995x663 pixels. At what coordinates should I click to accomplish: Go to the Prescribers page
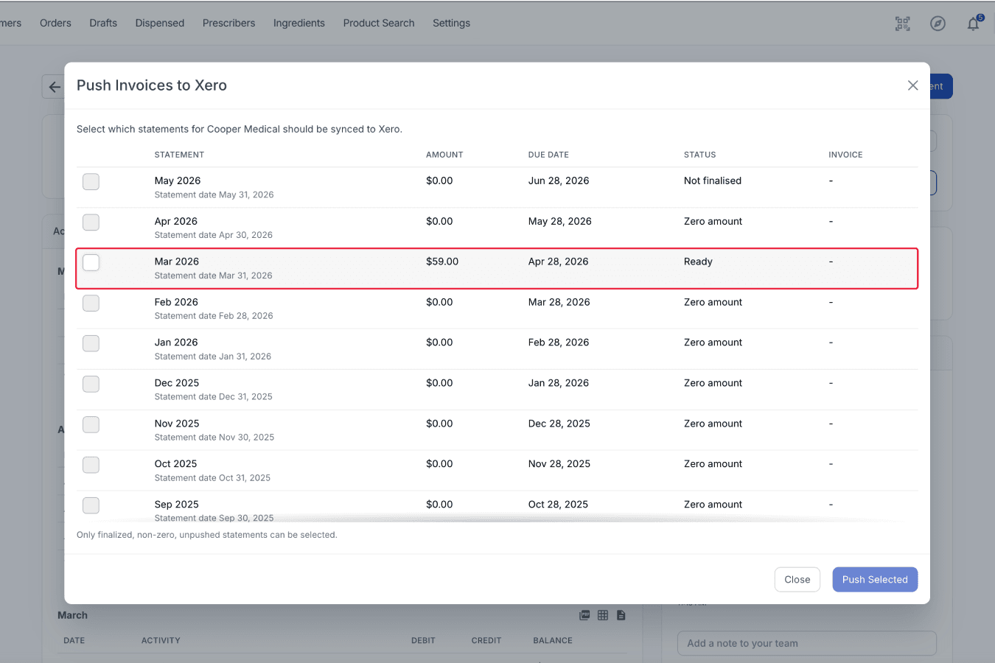228,23
